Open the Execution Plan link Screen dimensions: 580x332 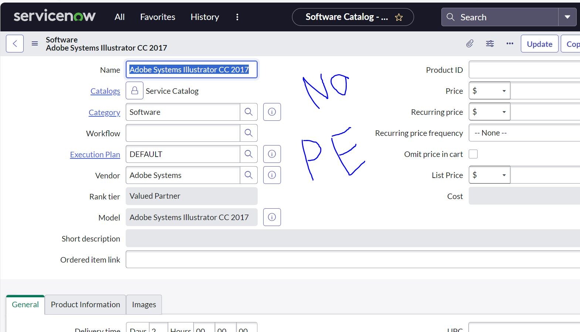point(95,154)
